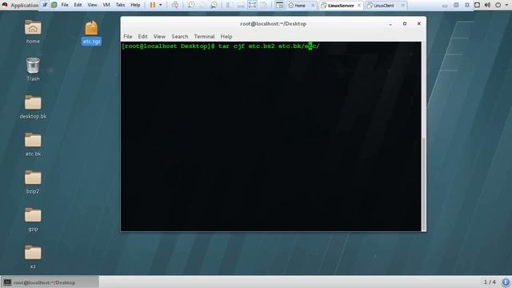
Task: Open terminal Help menu
Action: coord(226,36)
